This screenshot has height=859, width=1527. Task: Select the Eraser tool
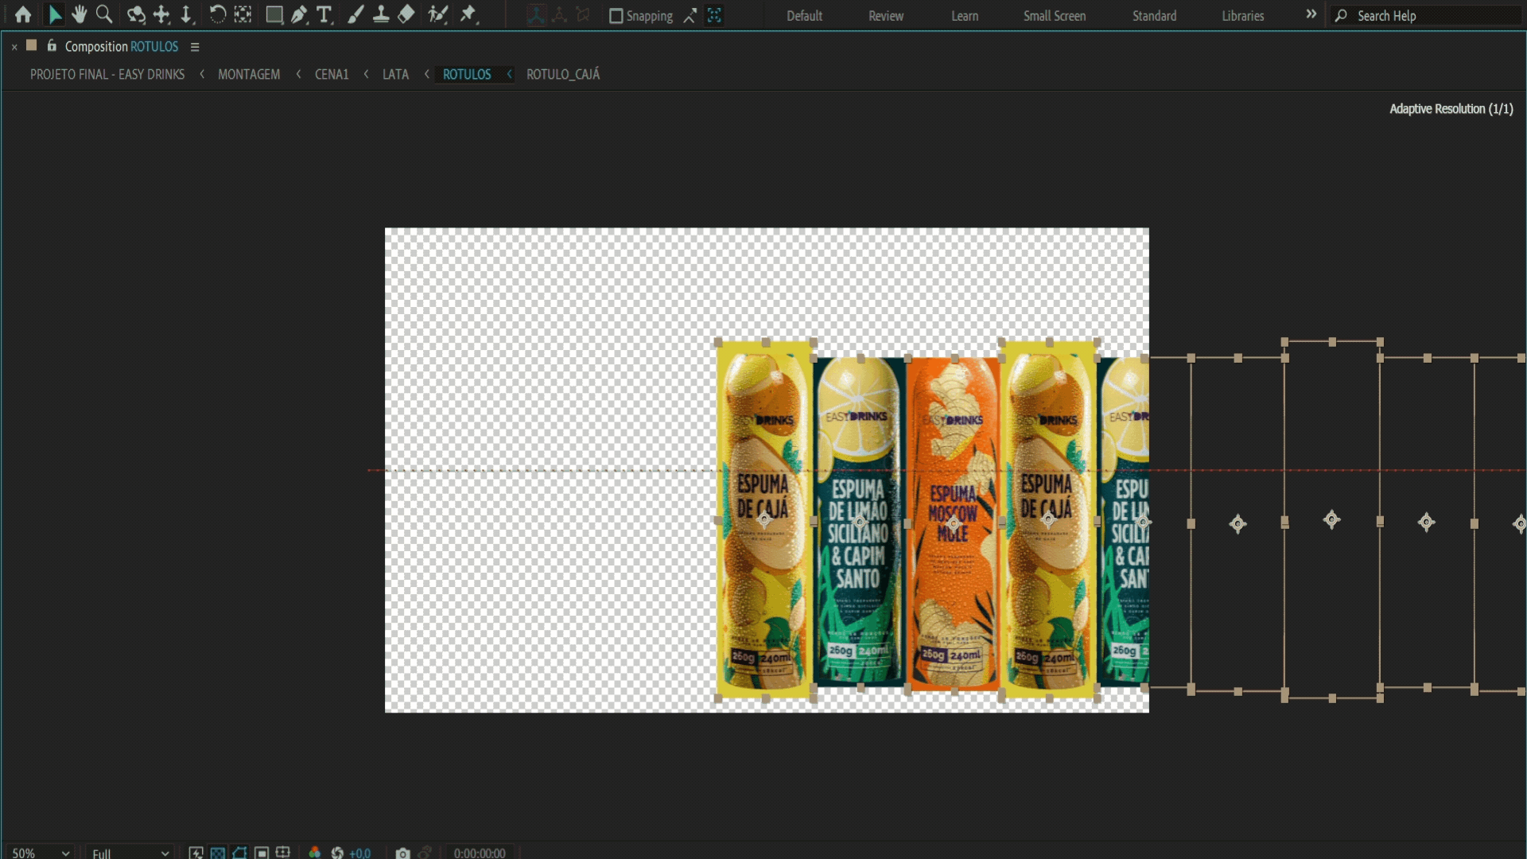click(406, 15)
